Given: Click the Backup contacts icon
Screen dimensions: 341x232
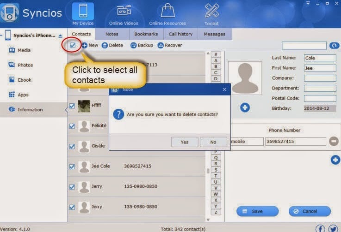Looking at the screenshot, I should click(x=134, y=45).
